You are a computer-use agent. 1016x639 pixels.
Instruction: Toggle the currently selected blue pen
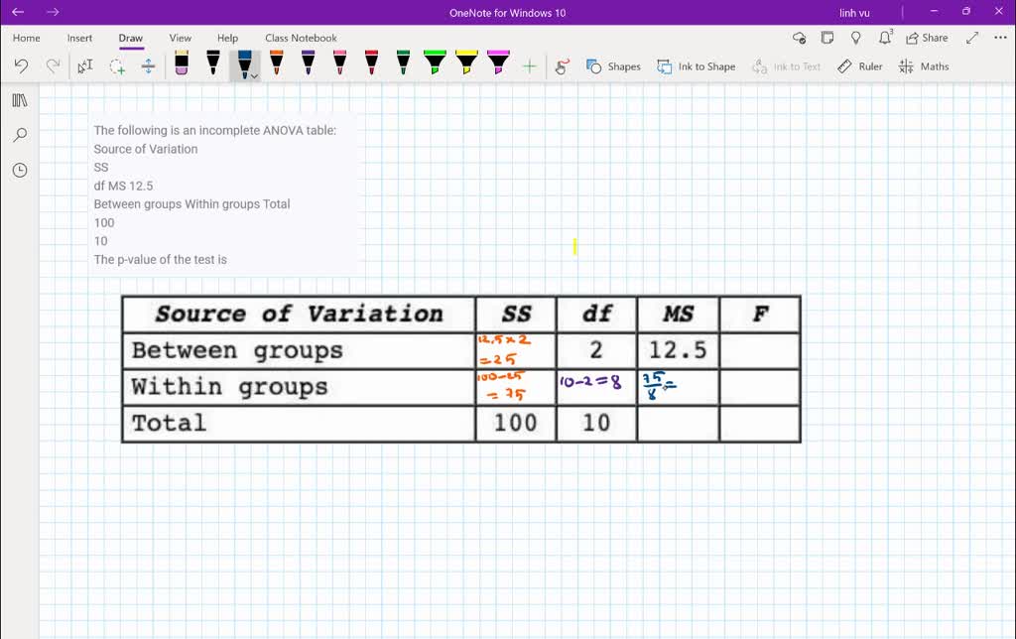(242, 62)
